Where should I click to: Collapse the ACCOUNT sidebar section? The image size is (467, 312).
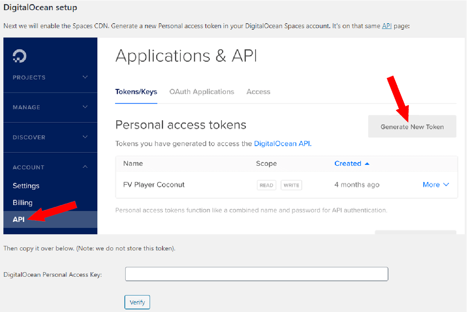50,167
